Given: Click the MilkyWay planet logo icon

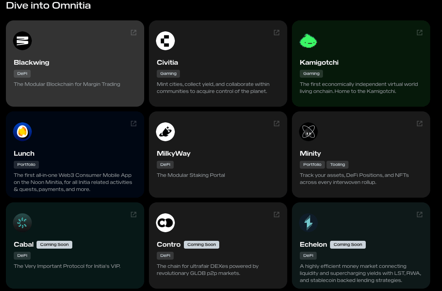Looking at the screenshot, I should pyautogui.click(x=165, y=132).
